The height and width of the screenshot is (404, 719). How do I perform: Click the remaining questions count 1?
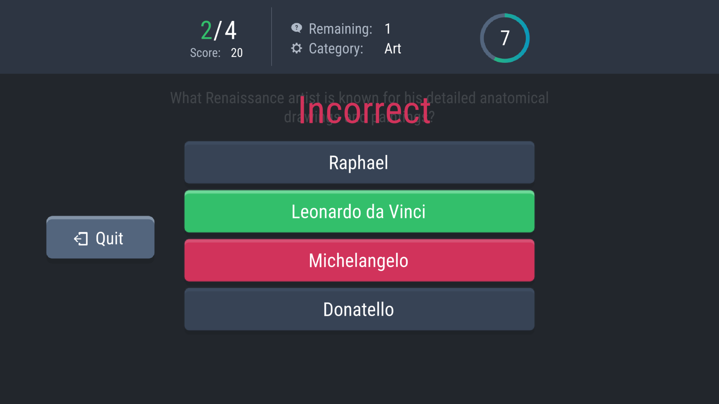[388, 29]
